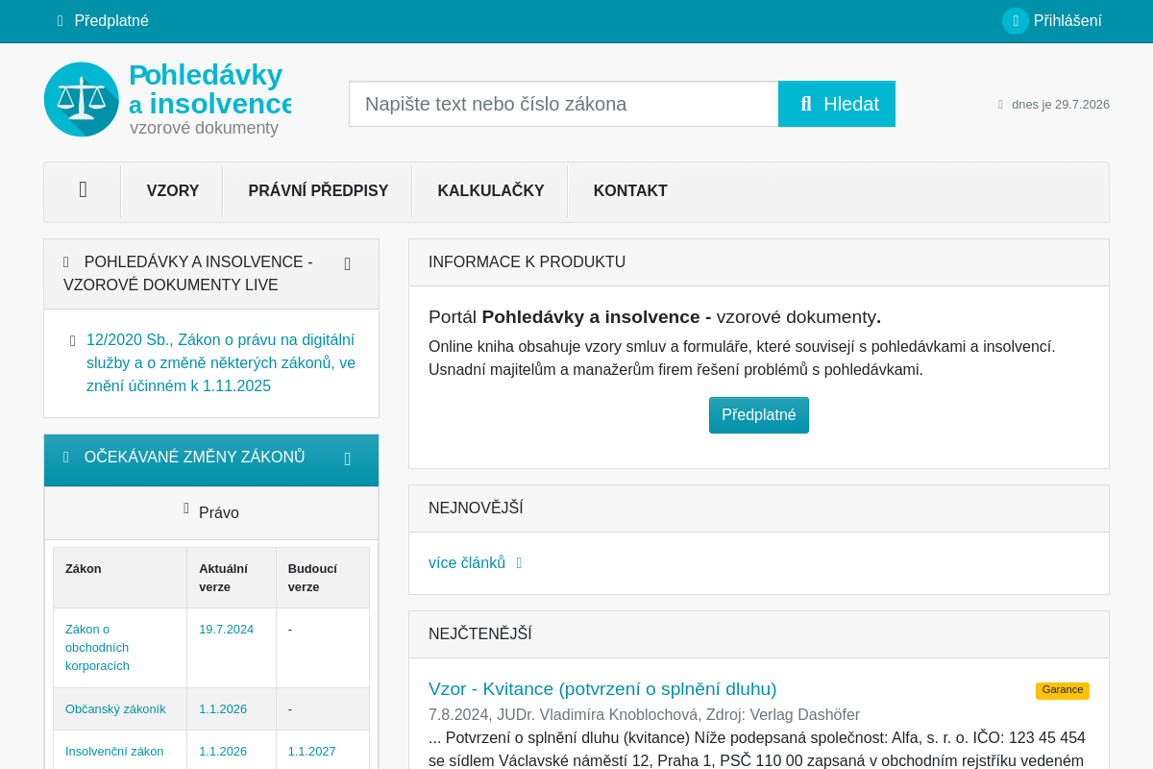Viewport: 1153px width, 769px height.
Task: Go to the KONTAKT page
Action: [630, 190]
